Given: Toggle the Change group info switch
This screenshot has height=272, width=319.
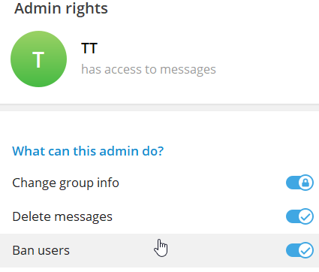Looking at the screenshot, I should pos(299,183).
